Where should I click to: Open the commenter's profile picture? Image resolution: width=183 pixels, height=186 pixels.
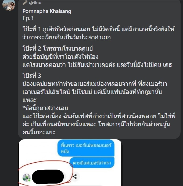coord(9,5)
